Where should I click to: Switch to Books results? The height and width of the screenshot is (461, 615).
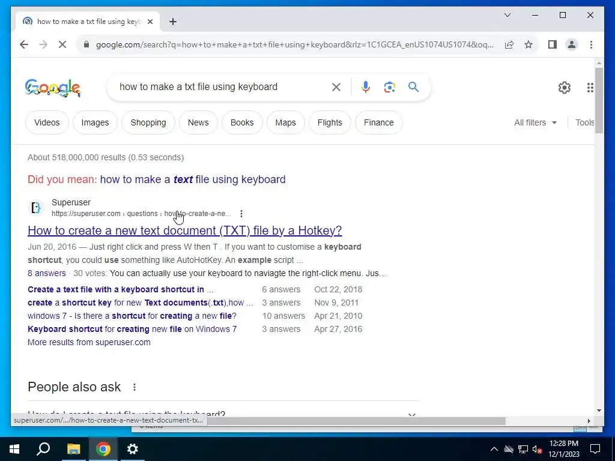[242, 122]
